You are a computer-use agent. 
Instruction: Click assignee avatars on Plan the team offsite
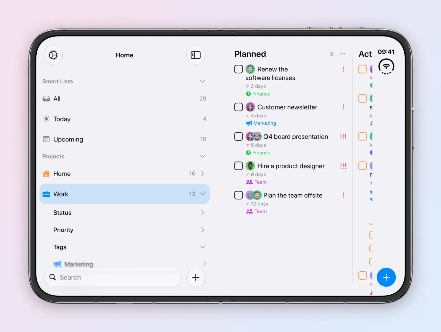(x=254, y=195)
